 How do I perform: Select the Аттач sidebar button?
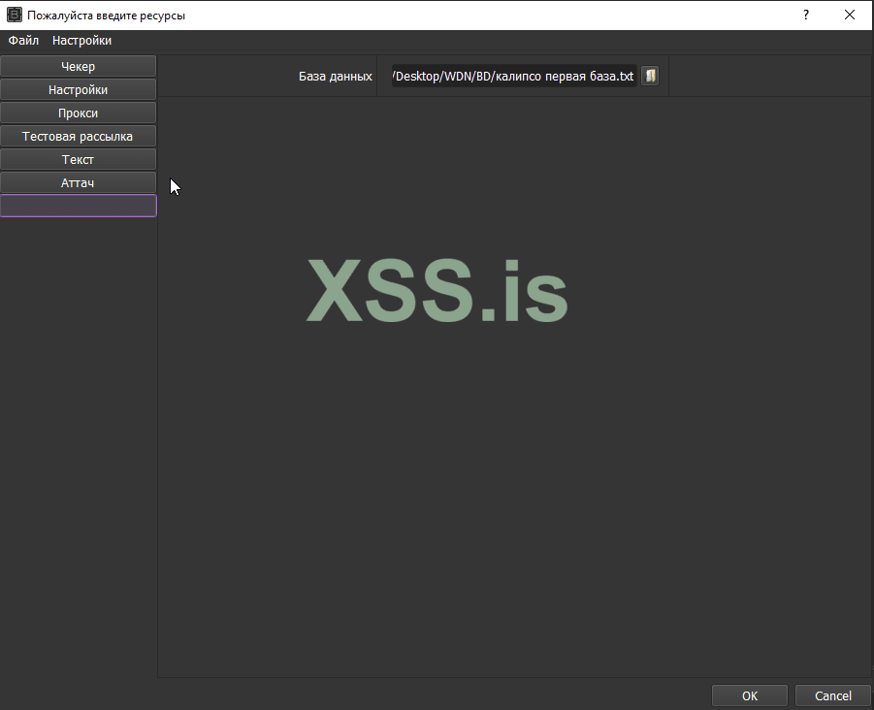click(78, 182)
